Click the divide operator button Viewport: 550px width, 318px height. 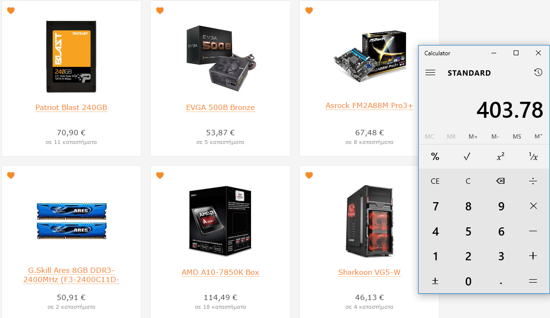(533, 181)
